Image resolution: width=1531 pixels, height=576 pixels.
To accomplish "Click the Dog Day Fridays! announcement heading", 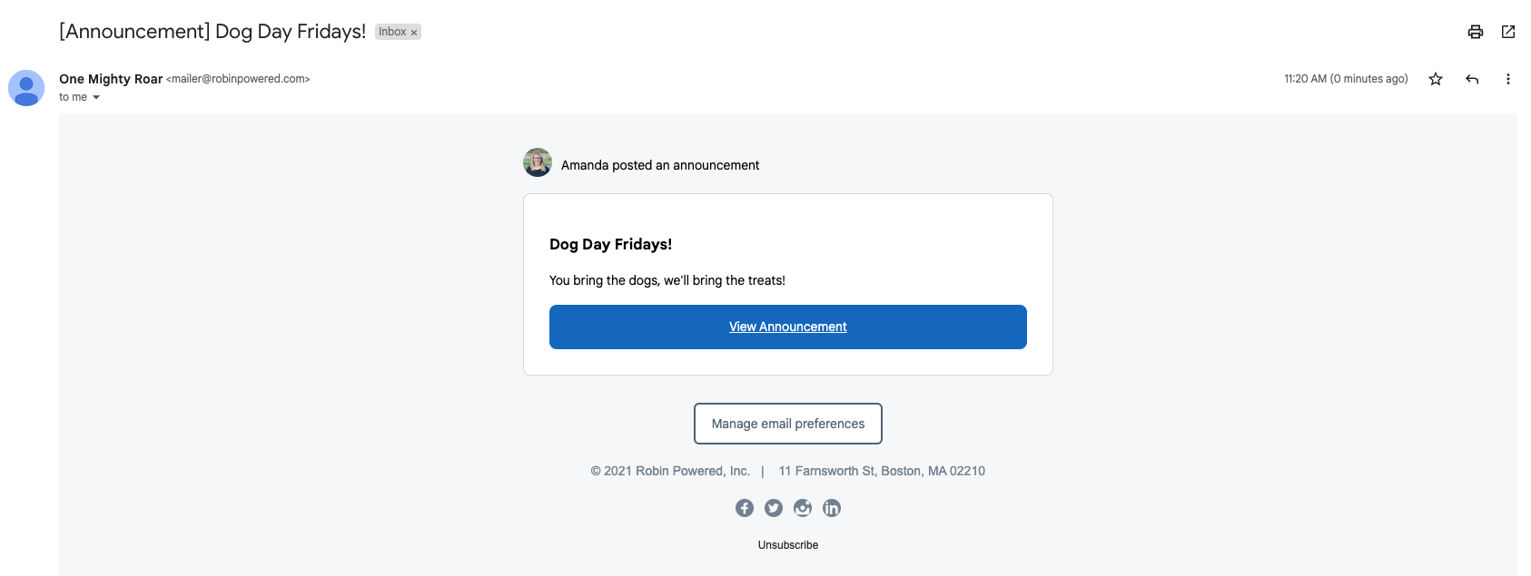I will [x=611, y=244].
